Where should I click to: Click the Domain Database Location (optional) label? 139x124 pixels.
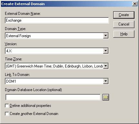pos(34,90)
